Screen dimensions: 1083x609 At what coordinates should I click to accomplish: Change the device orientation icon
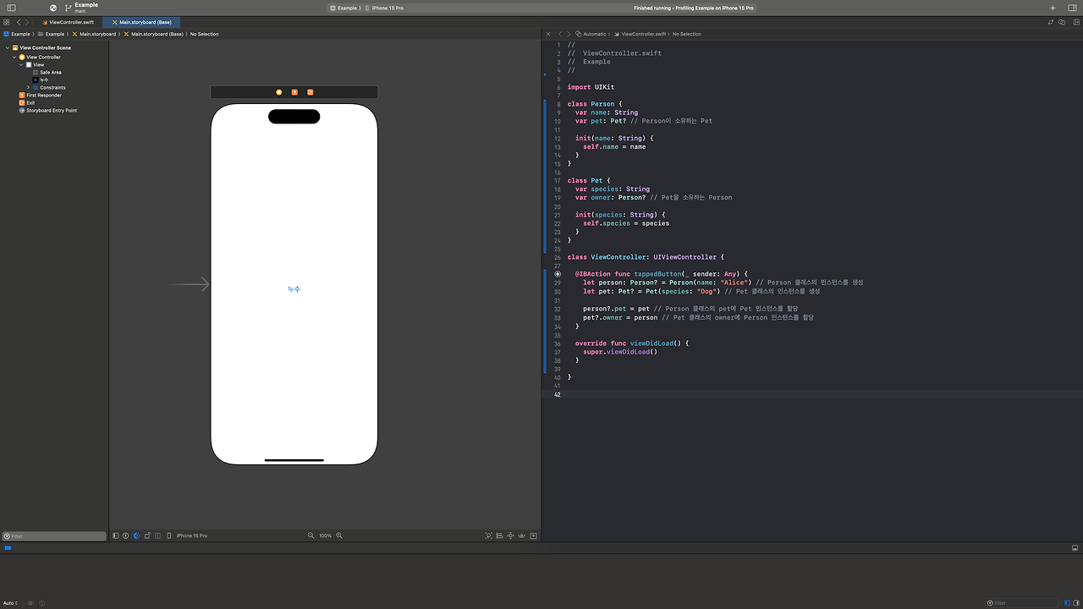point(147,535)
